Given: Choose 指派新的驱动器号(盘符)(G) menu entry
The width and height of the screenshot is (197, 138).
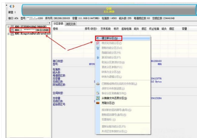Looking at the screenshot, I should click(x=116, y=110).
